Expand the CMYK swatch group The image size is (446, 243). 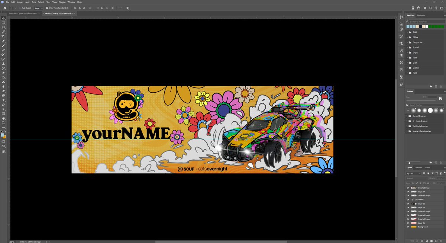[407, 37]
